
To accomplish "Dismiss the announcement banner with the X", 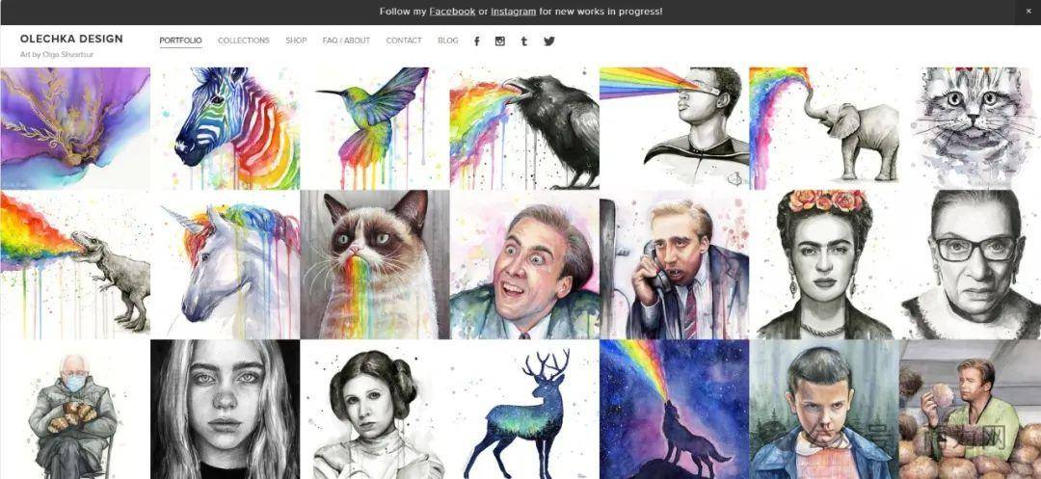I will [1028, 12].
